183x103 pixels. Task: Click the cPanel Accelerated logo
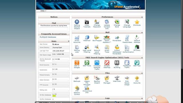[x=124, y=5]
